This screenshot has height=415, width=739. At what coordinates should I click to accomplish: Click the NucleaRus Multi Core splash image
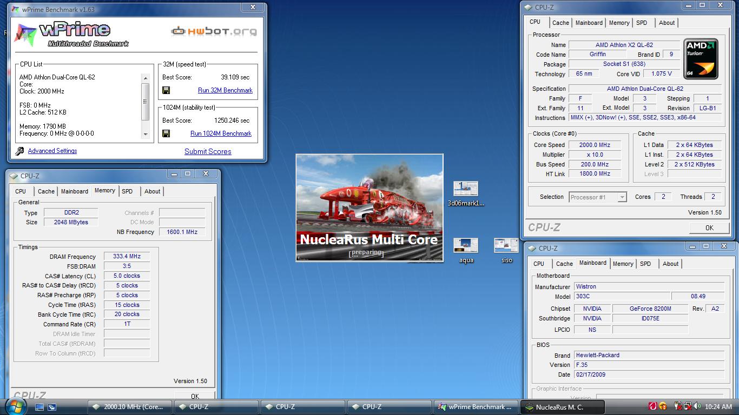click(369, 208)
